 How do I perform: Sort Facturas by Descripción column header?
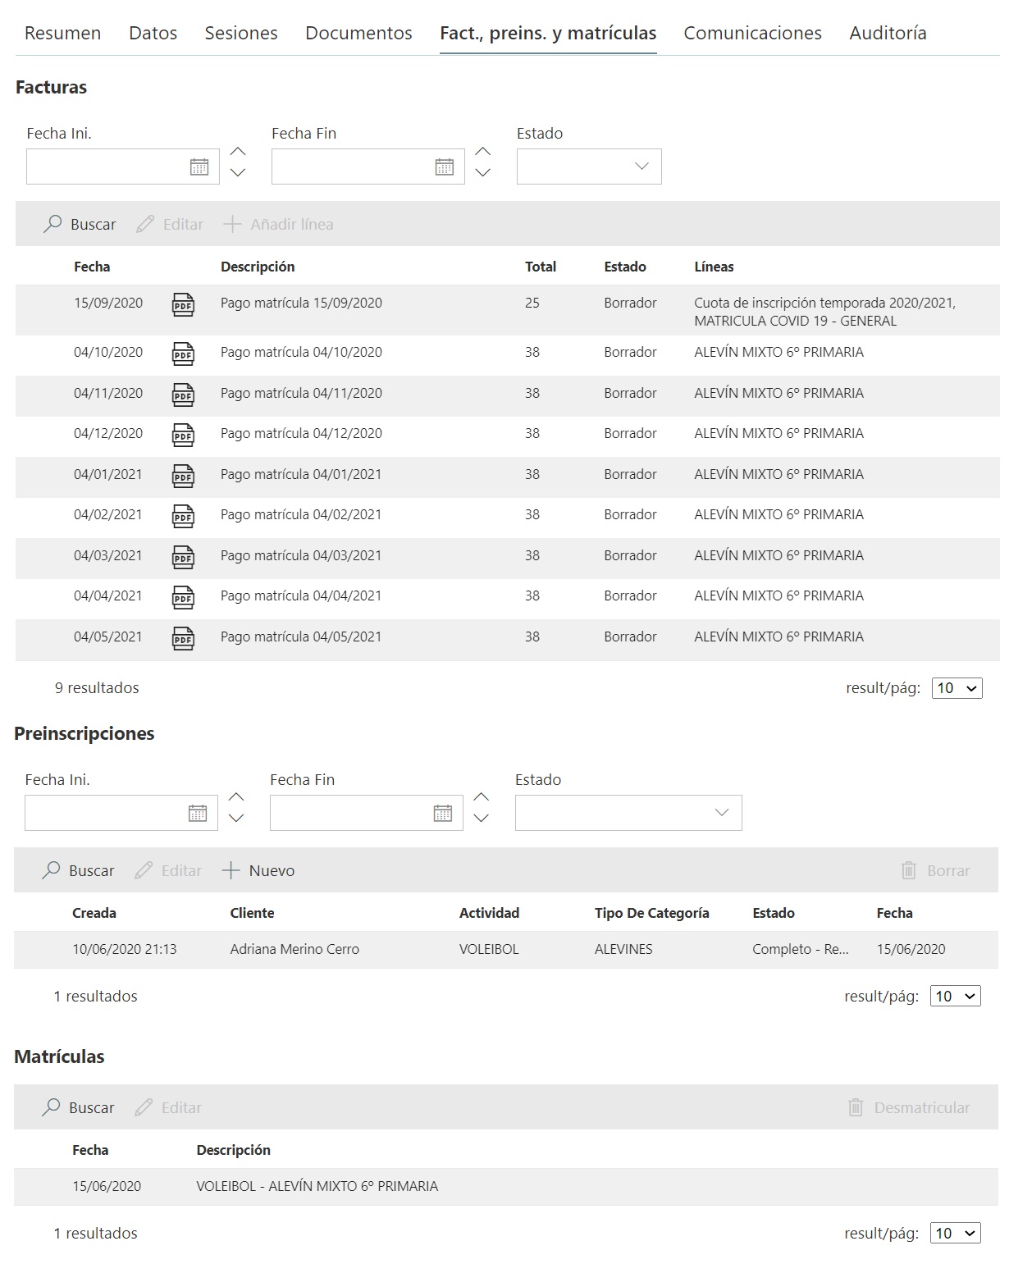click(258, 267)
